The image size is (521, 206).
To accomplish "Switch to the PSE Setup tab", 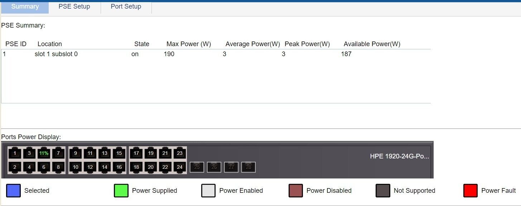I will pos(74,6).
